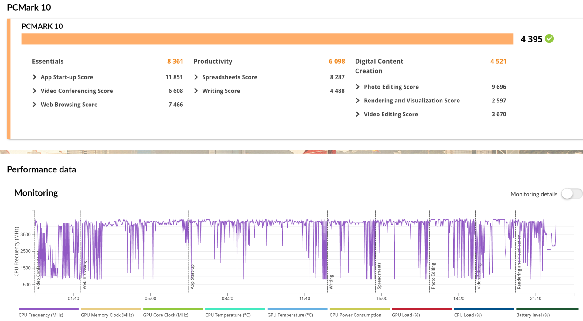Click the Writing score value 4 488
The image size is (583, 321).
[337, 91]
